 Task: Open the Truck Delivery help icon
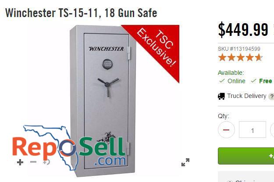click(272, 97)
